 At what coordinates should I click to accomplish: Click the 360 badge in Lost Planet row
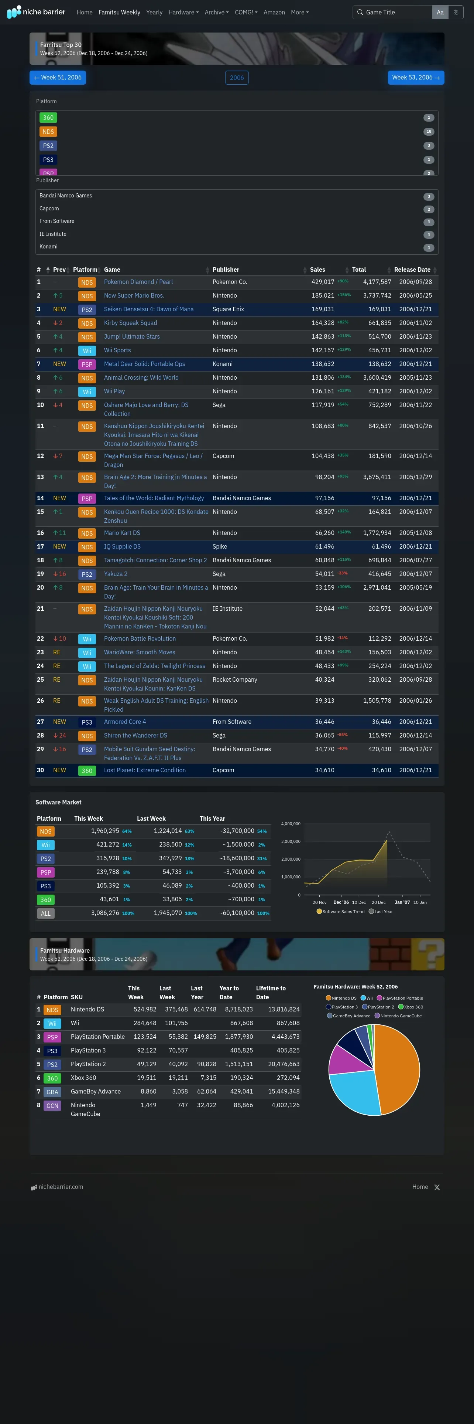87,771
